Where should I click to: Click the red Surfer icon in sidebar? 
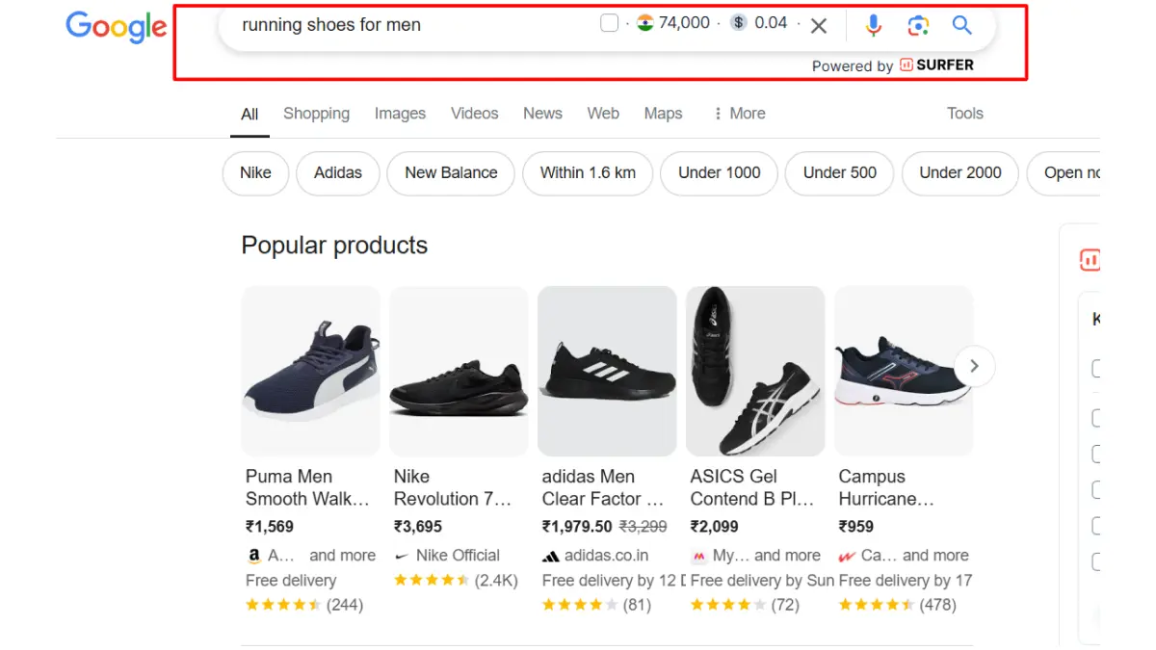click(x=1090, y=259)
